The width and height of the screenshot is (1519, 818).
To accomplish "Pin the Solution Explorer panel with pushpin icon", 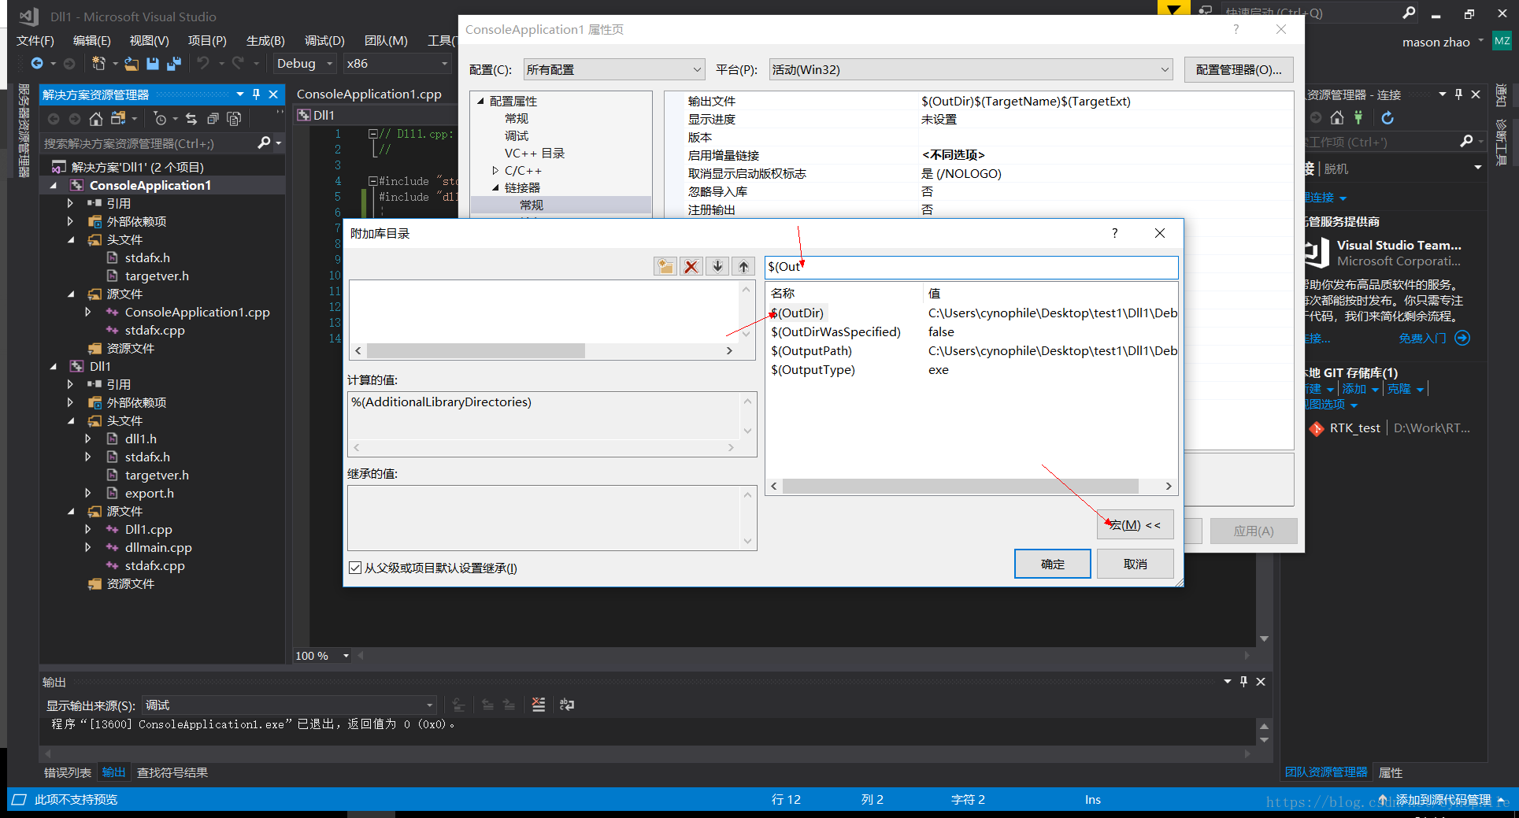I will (256, 94).
